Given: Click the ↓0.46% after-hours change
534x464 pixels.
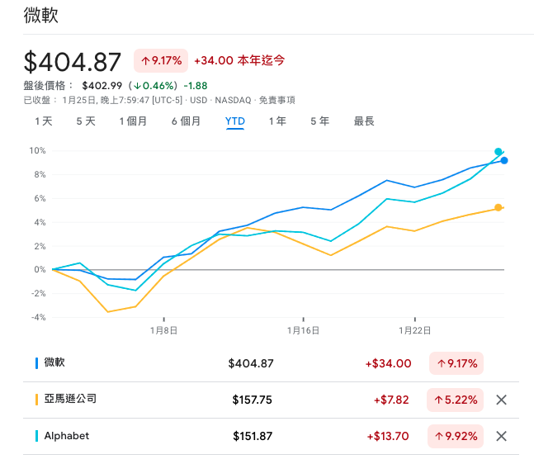Looking at the screenshot, I should [x=154, y=86].
